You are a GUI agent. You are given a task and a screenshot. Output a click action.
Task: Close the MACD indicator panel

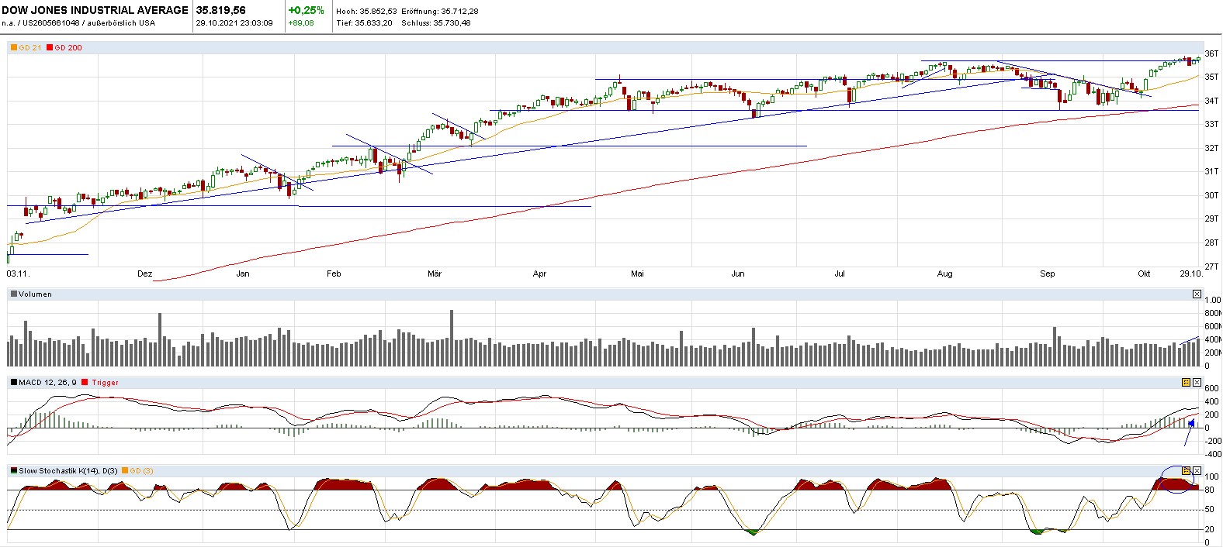pyautogui.click(x=1197, y=383)
